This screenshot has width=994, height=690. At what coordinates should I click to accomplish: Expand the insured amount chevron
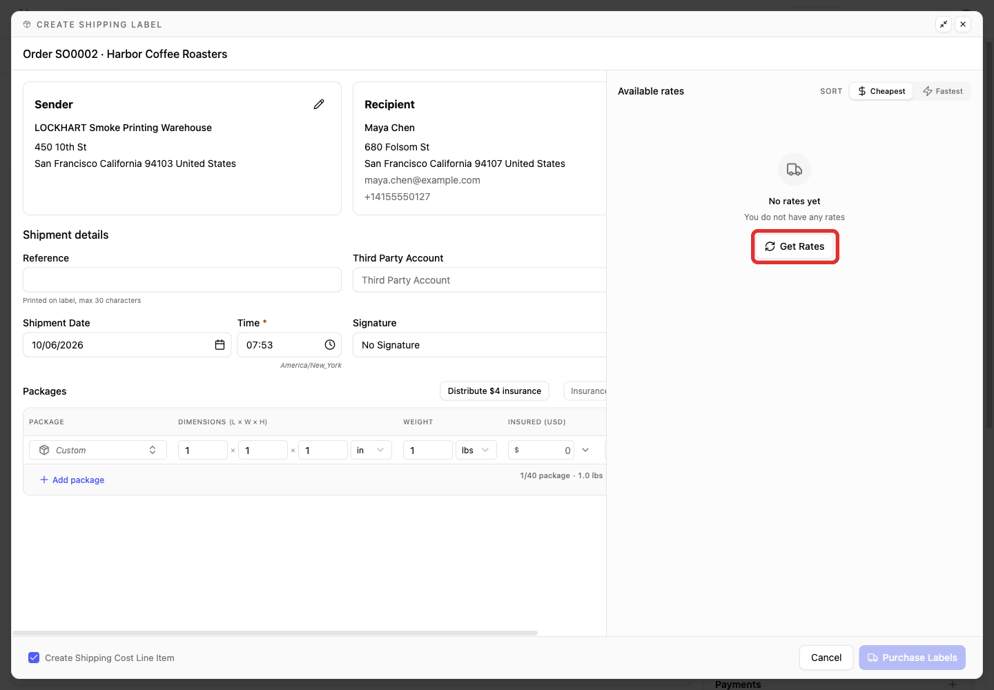[x=585, y=450]
